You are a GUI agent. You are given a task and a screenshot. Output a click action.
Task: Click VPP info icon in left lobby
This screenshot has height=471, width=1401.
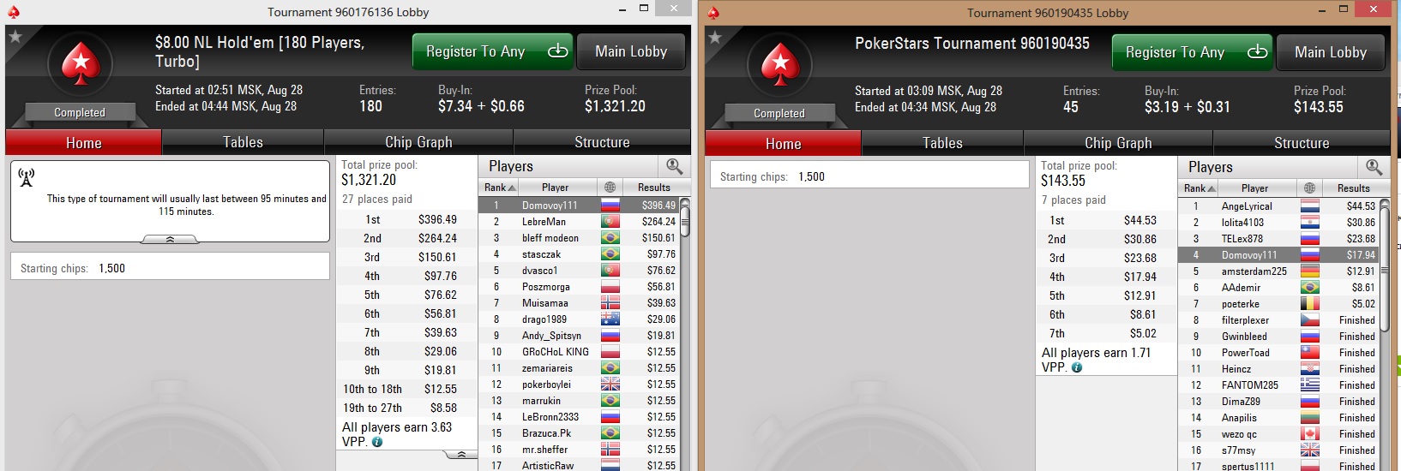(x=377, y=442)
